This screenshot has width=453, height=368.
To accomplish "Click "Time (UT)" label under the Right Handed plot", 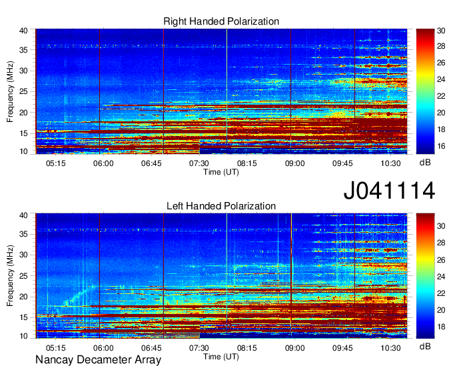I will 221,172.
